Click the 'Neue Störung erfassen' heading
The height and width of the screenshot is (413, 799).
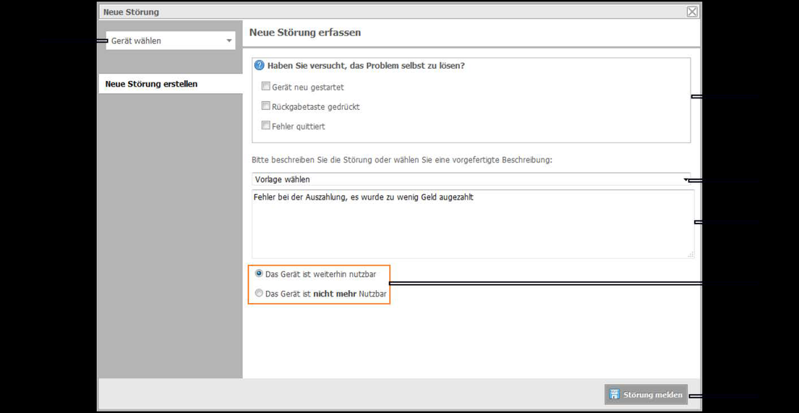coord(305,33)
